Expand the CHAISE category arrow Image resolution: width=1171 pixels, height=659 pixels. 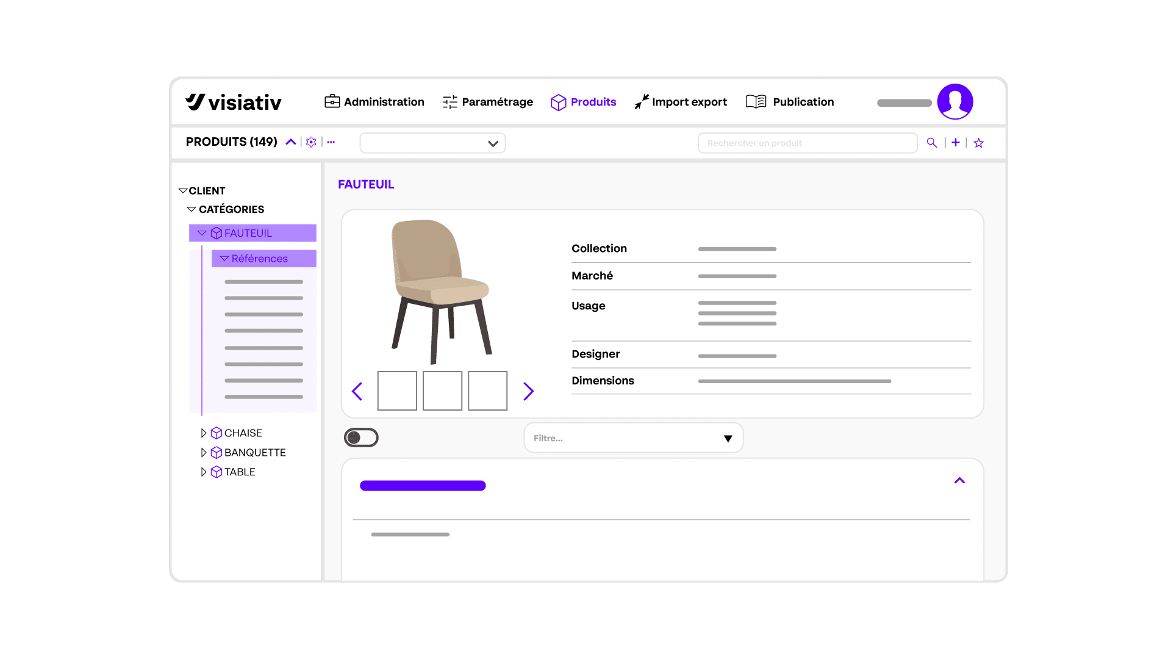tap(204, 433)
